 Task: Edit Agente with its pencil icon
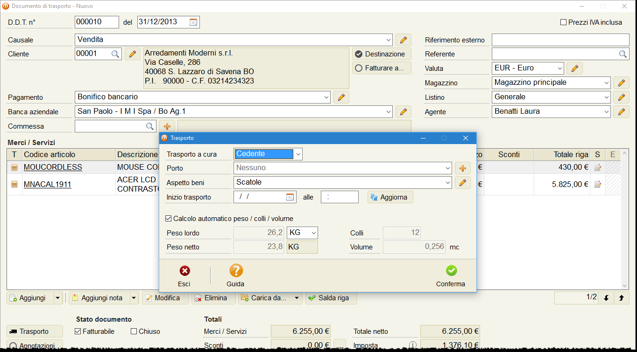pos(621,112)
